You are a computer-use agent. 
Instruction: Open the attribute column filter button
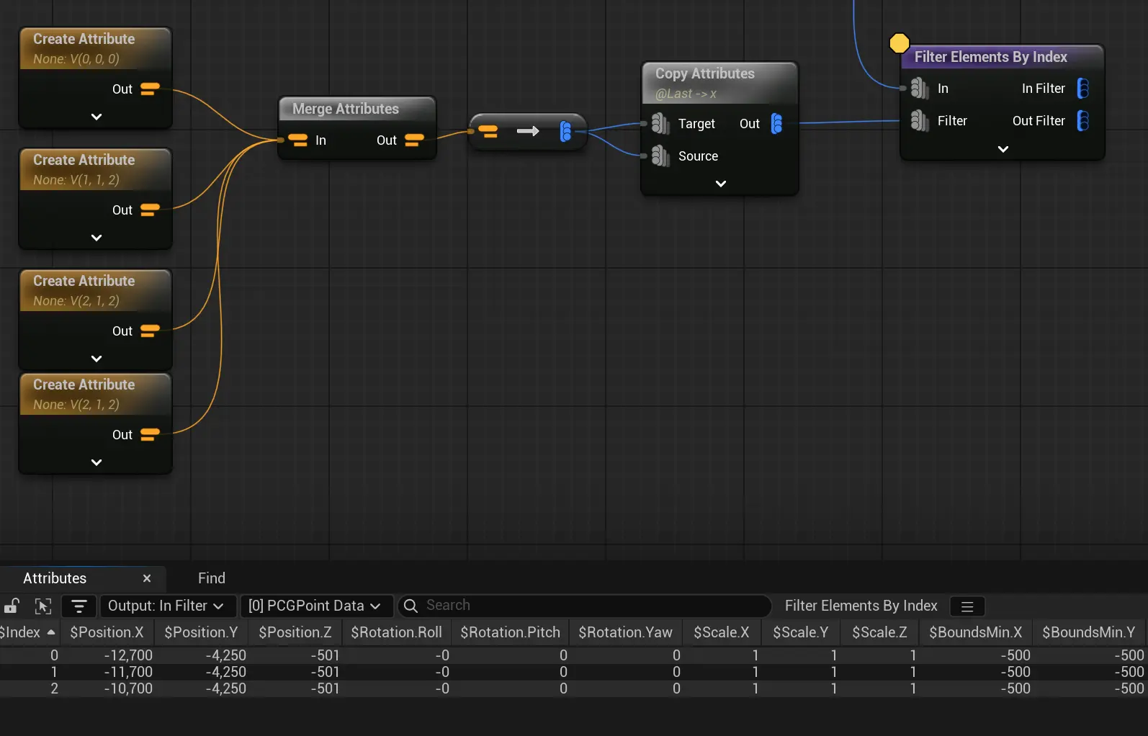tap(79, 606)
